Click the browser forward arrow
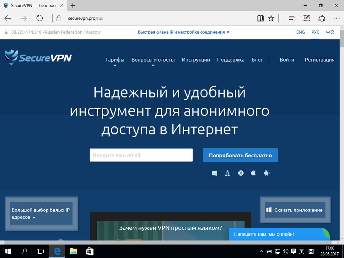This screenshot has height=258, width=344. tap(24, 18)
